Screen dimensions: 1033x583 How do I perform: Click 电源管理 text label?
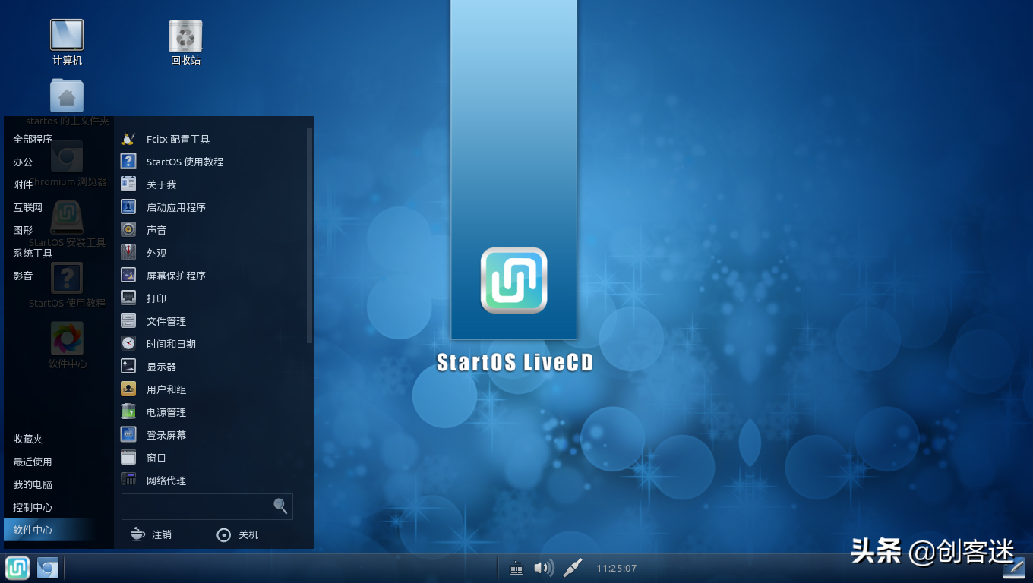166,412
